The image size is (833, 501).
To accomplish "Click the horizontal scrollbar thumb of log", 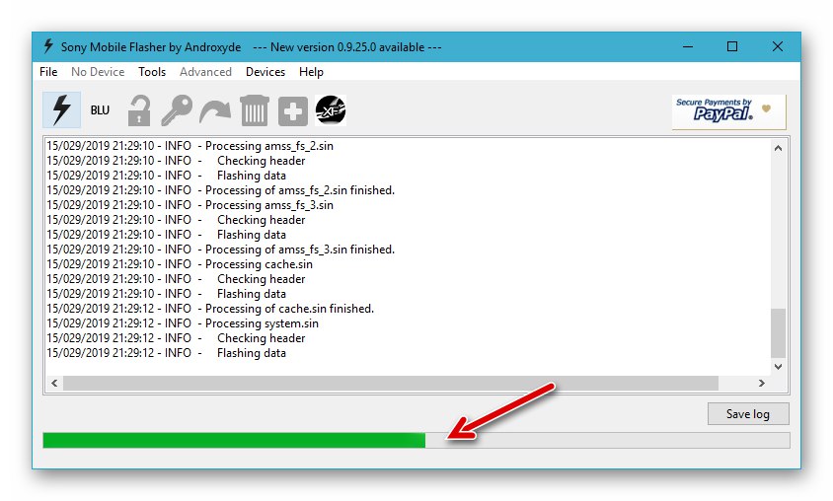I will tap(391, 383).
